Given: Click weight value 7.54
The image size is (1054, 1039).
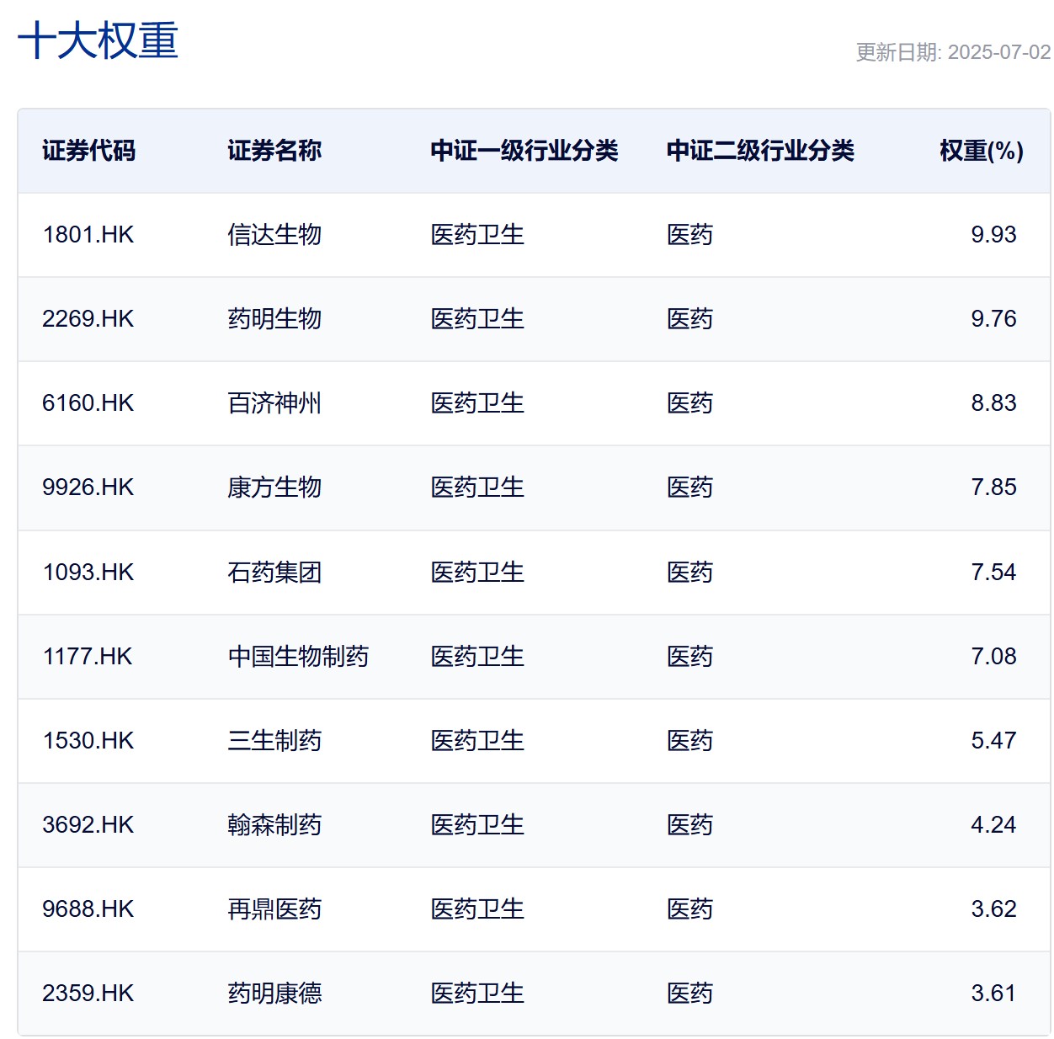Looking at the screenshot, I should click(993, 572).
